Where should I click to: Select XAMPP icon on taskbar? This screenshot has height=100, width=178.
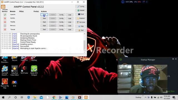[x=86, y=97]
